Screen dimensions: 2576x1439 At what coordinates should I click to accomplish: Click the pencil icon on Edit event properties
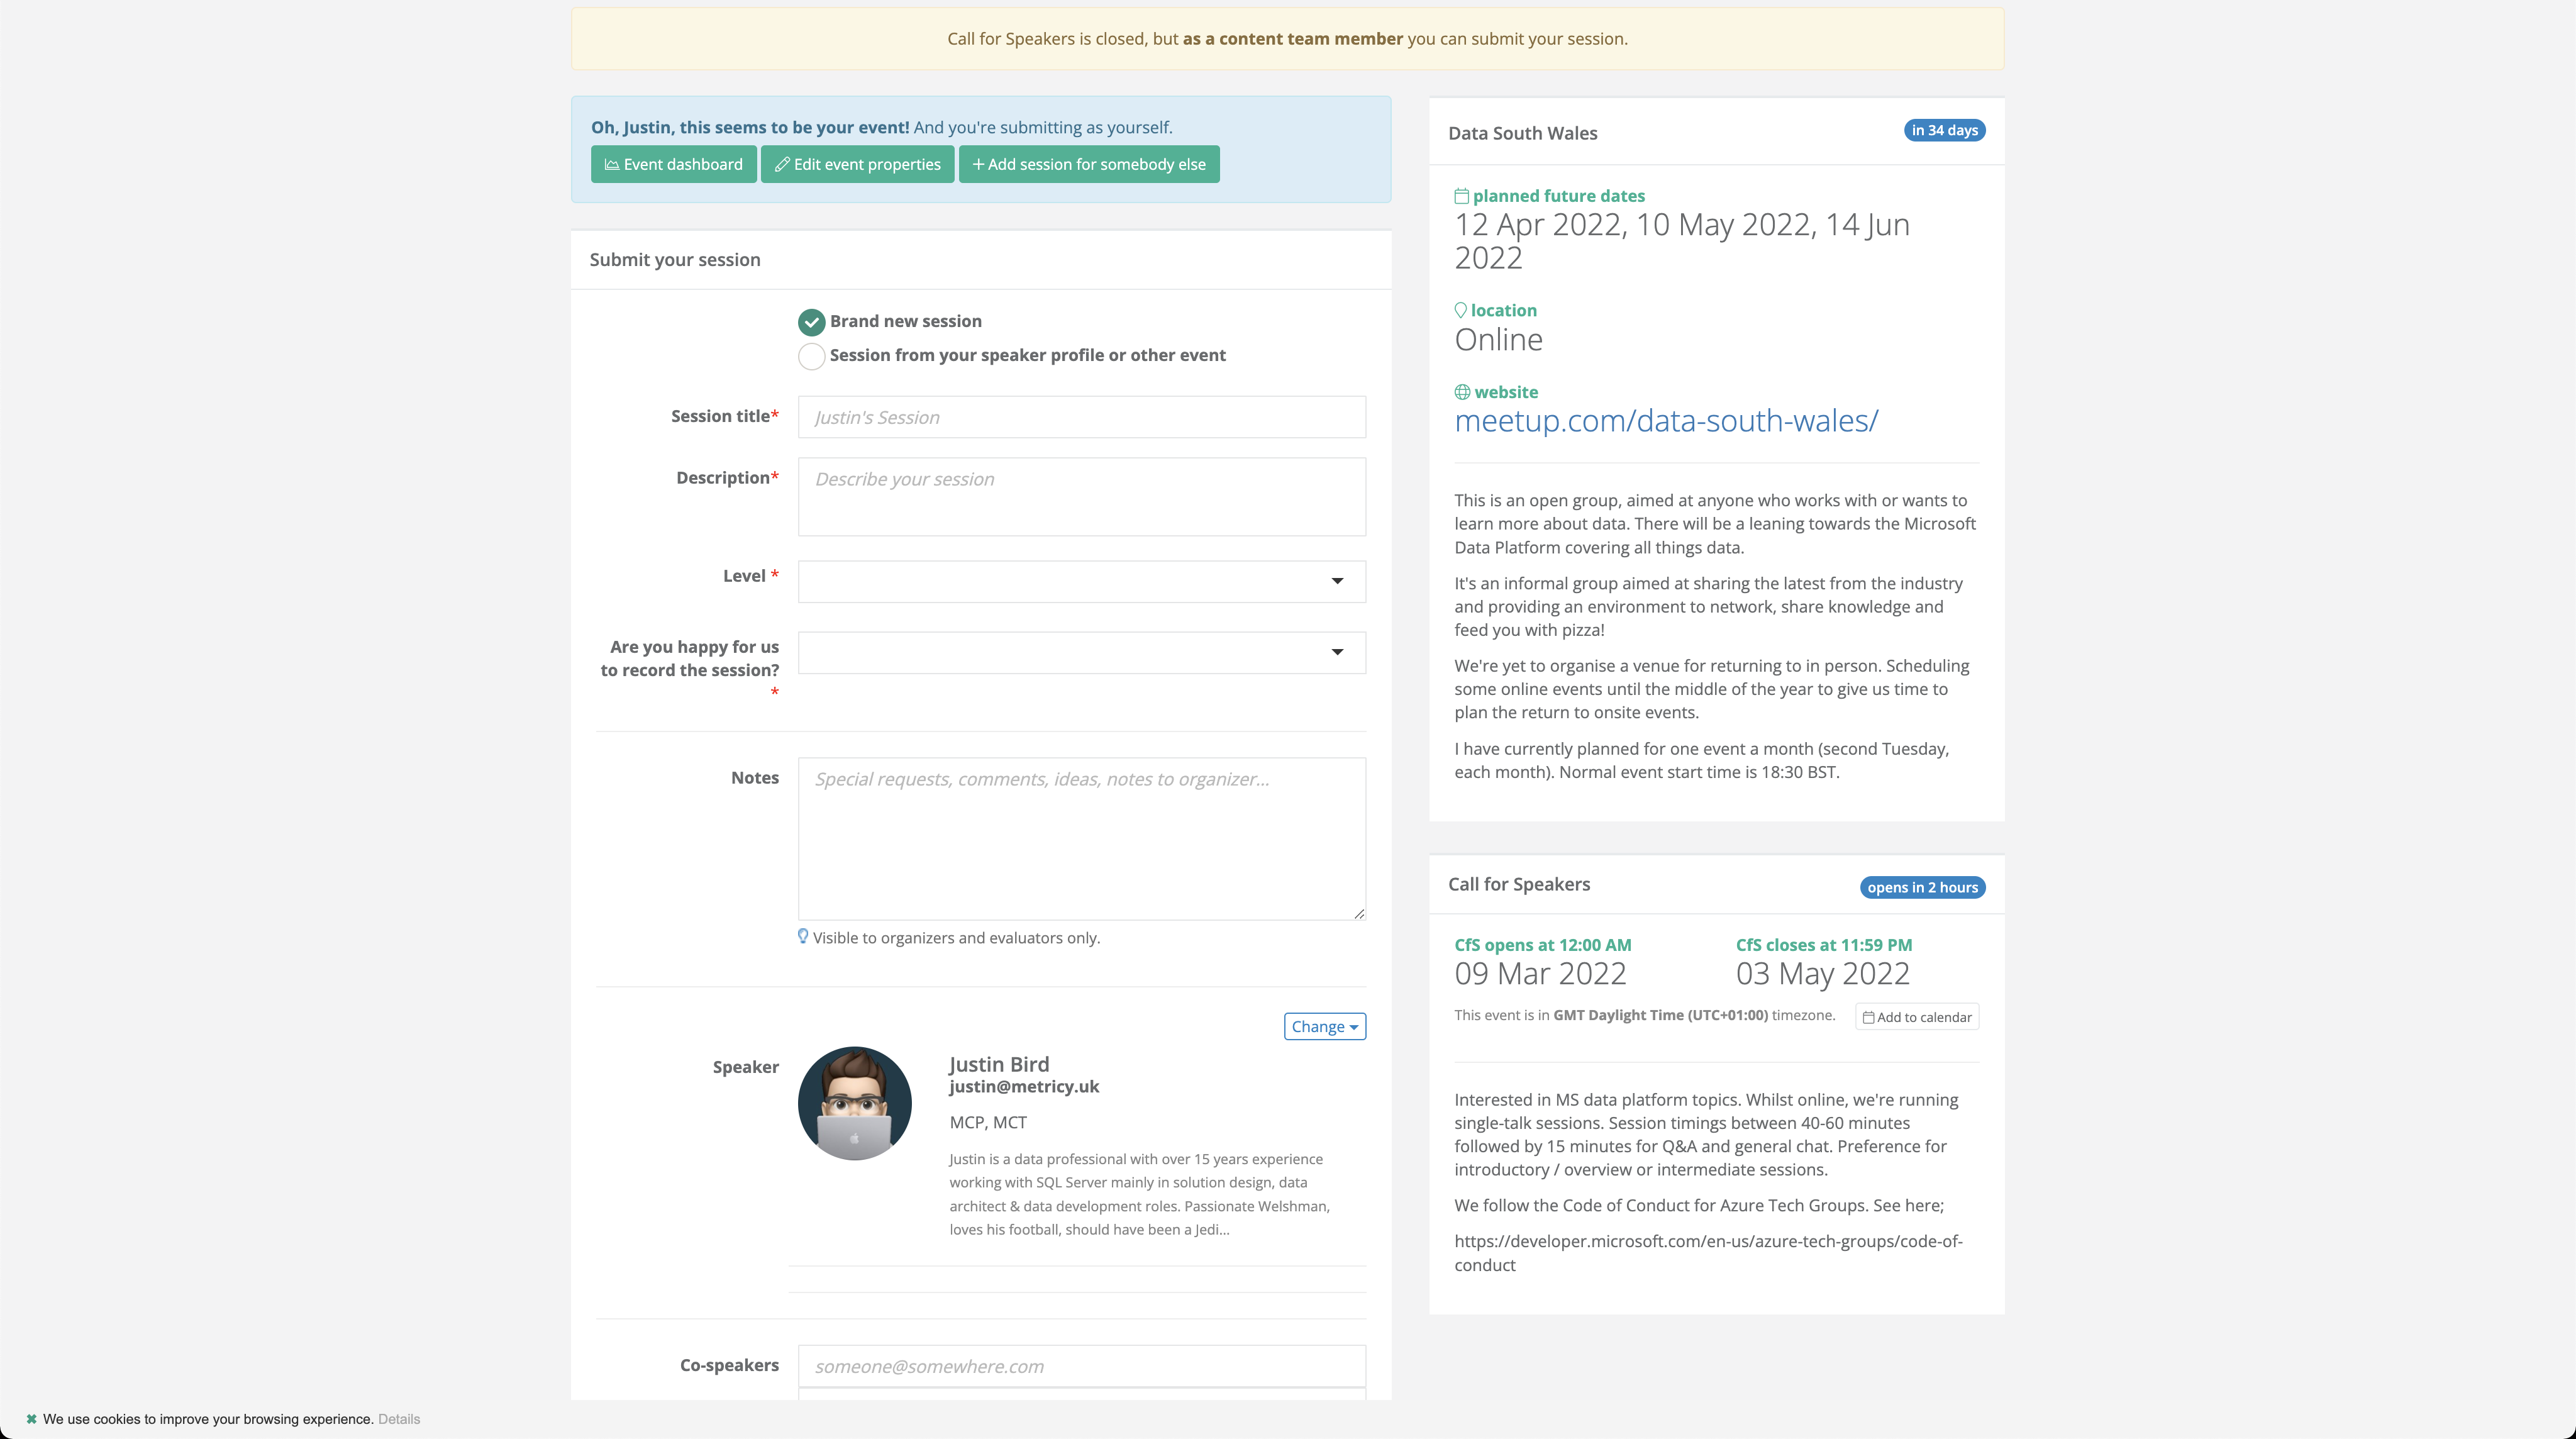click(783, 164)
